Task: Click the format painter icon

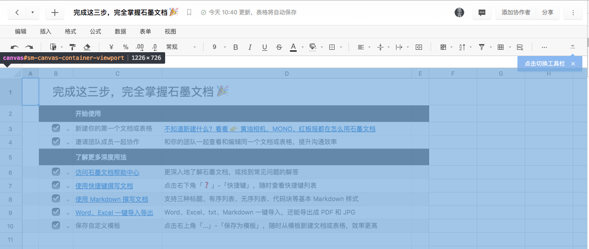Action: pos(72,47)
